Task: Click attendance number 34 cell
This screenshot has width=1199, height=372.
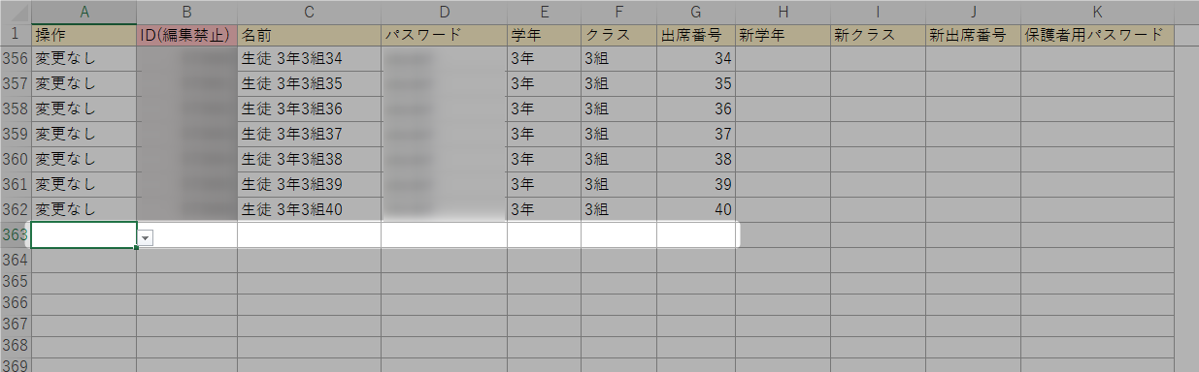Action: click(x=695, y=59)
